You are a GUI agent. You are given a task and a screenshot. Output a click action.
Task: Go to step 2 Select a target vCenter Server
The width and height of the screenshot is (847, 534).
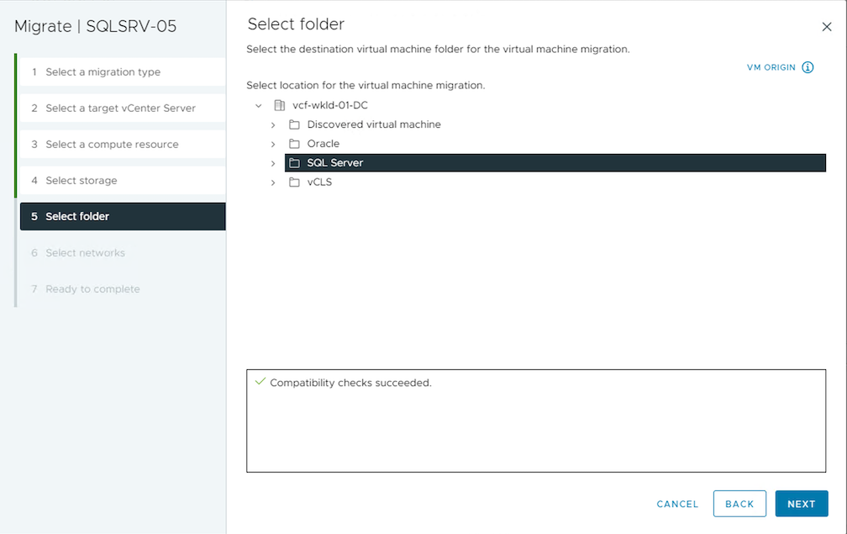(x=120, y=108)
